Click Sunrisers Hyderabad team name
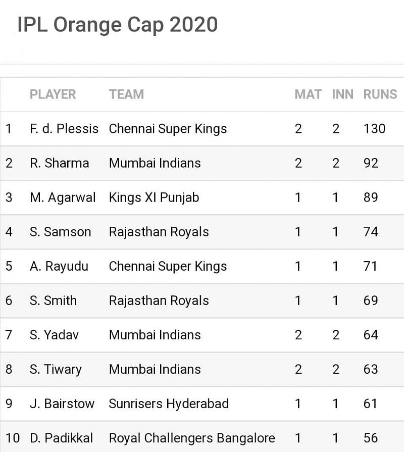Image resolution: width=404 pixels, height=452 pixels. click(x=169, y=404)
